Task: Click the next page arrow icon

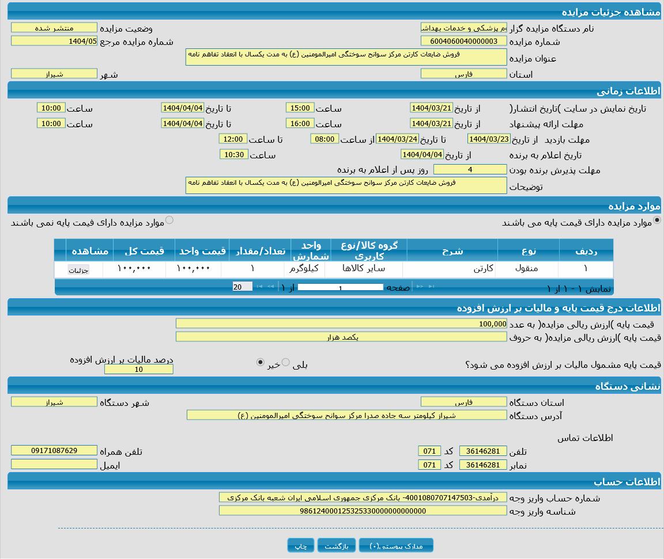Action: (x=419, y=286)
